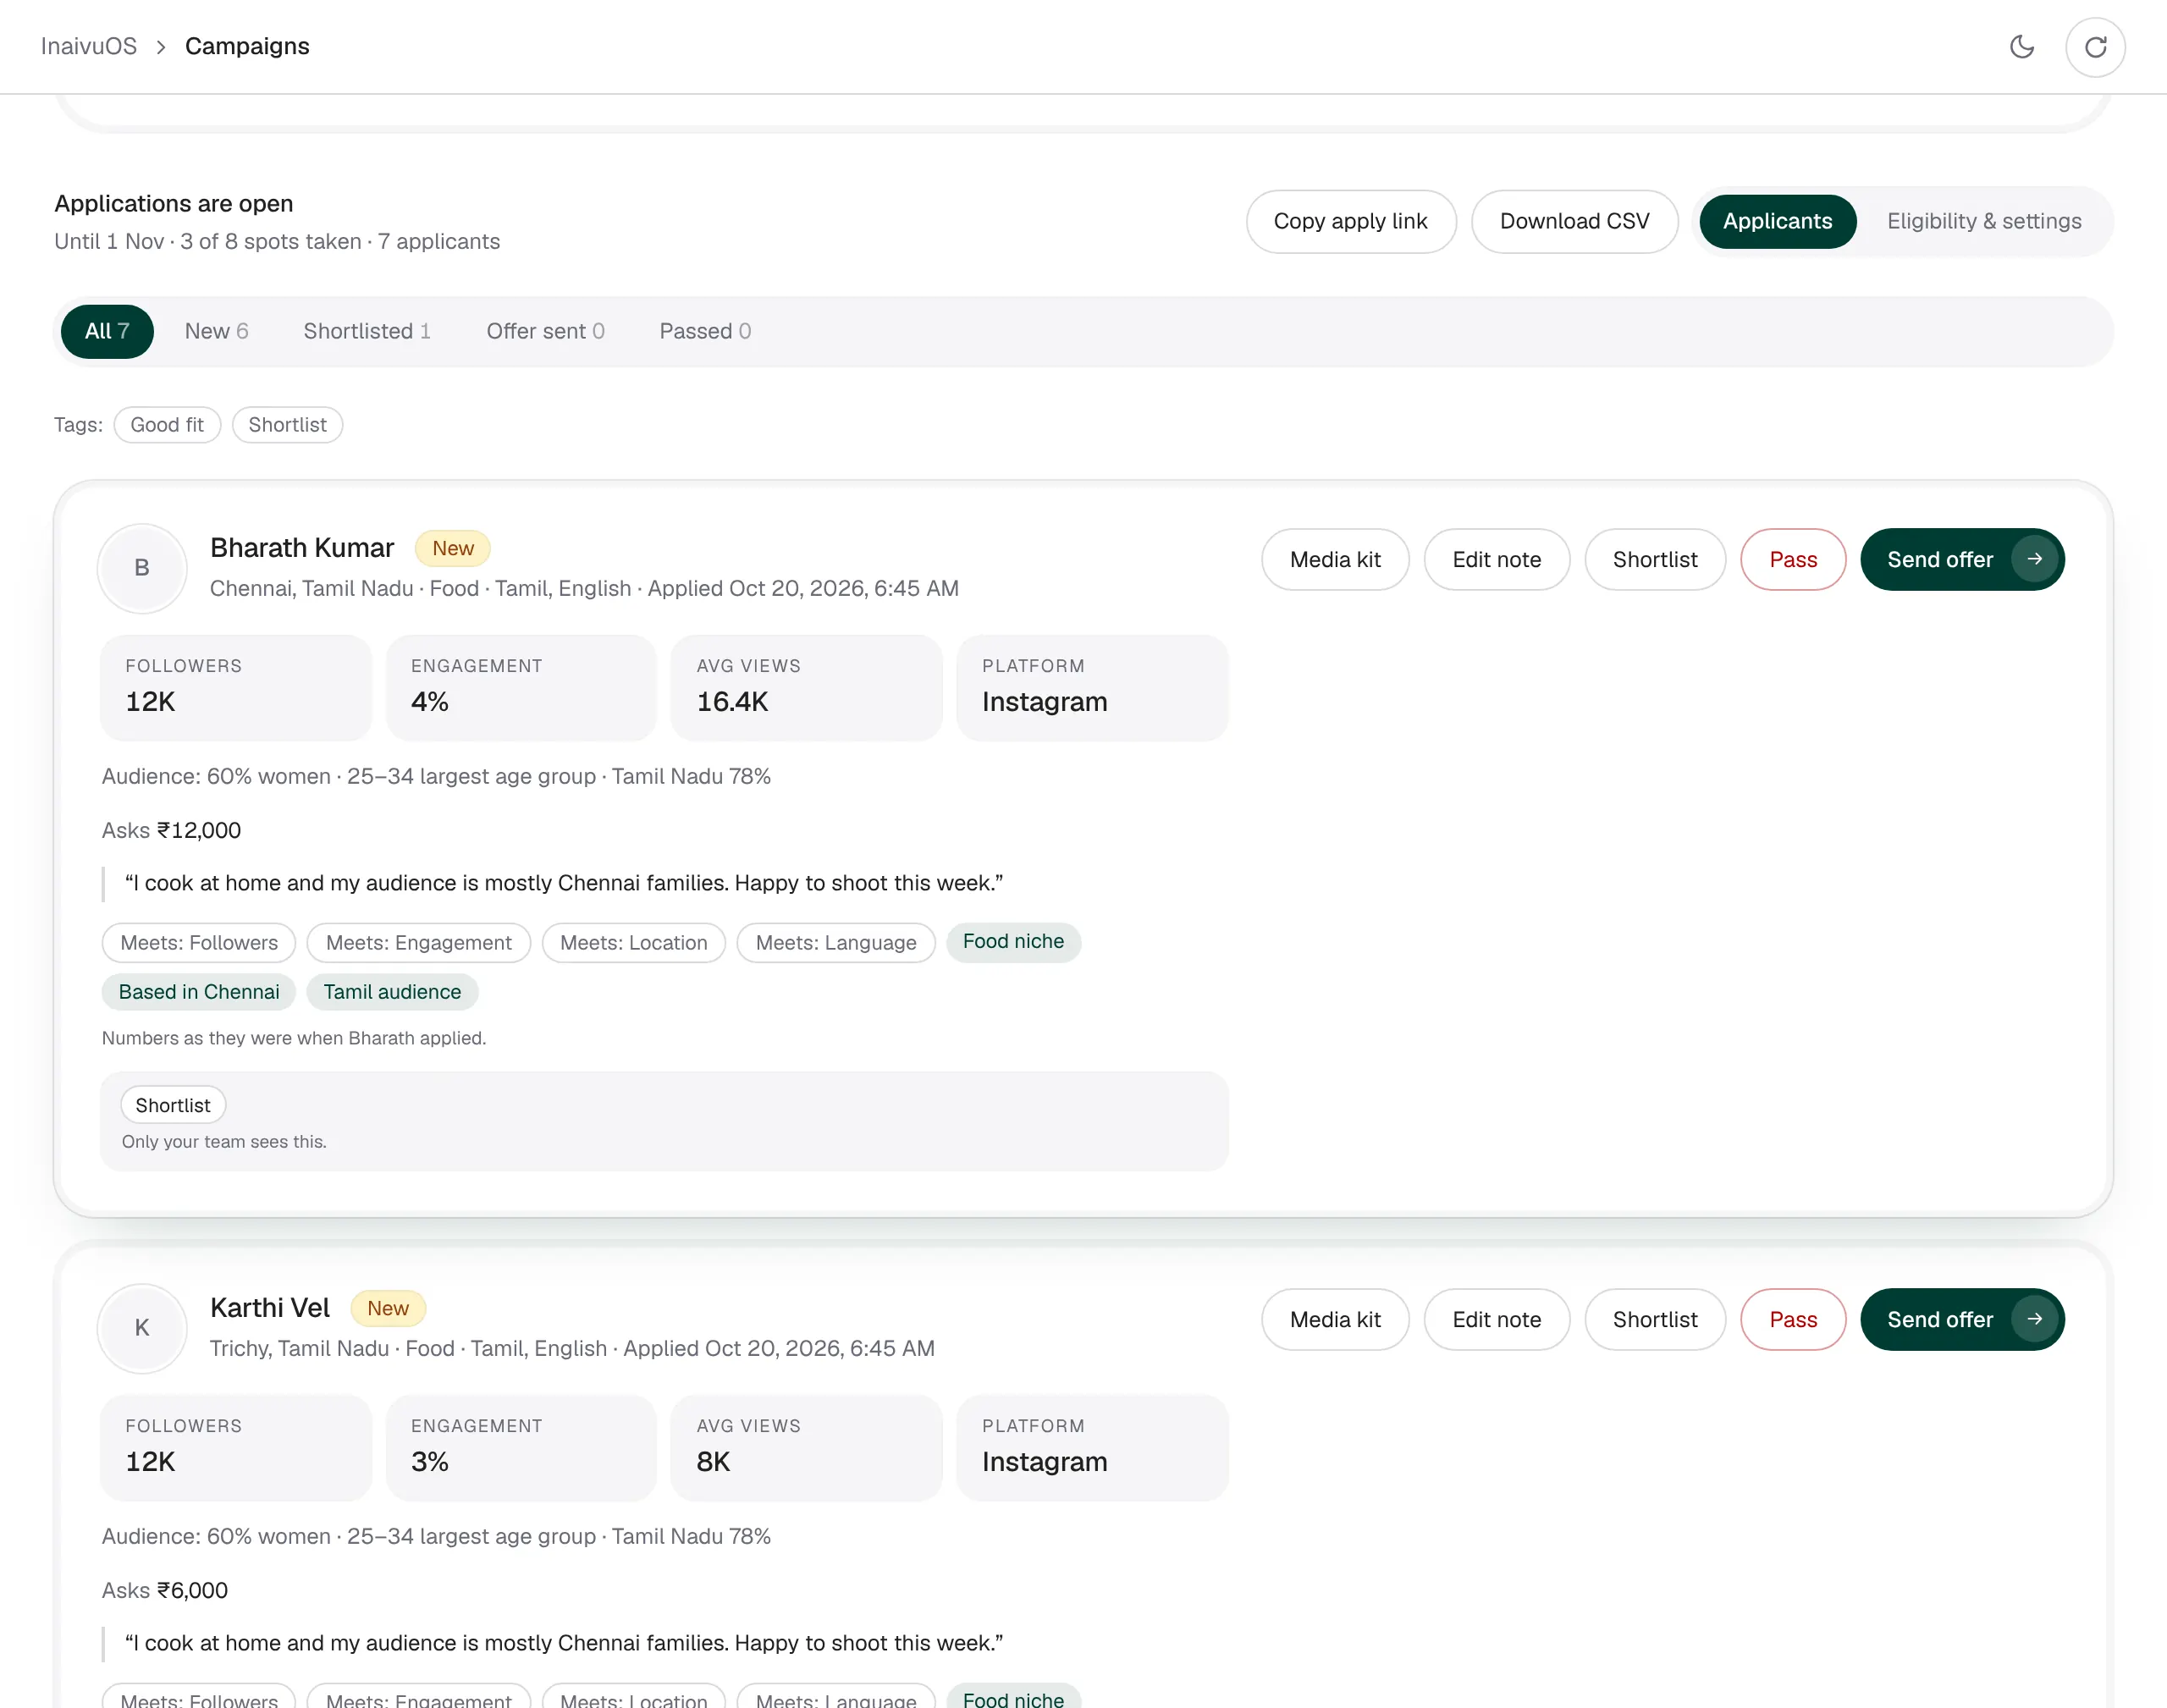Open Eligibility & settings tab
Screen dimensions: 2167x1708
(x=1984, y=221)
